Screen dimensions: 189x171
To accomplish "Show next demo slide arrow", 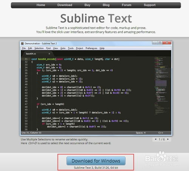I will click(168, 139).
